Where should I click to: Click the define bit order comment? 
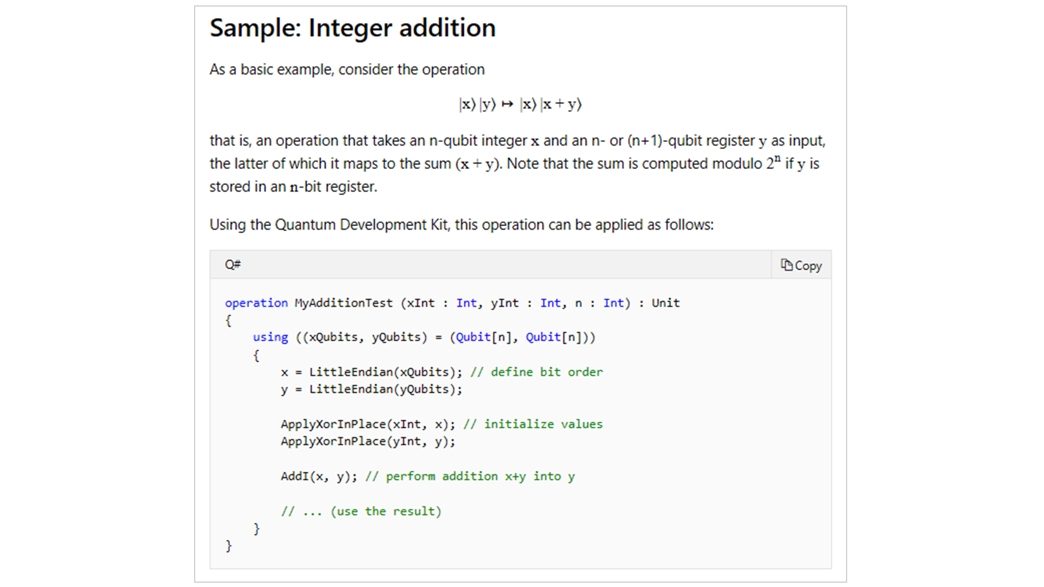537,372
